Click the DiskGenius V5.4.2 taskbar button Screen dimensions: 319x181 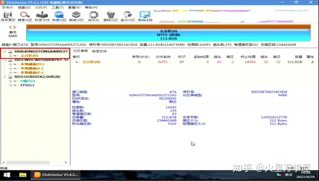pyautogui.click(x=55, y=175)
